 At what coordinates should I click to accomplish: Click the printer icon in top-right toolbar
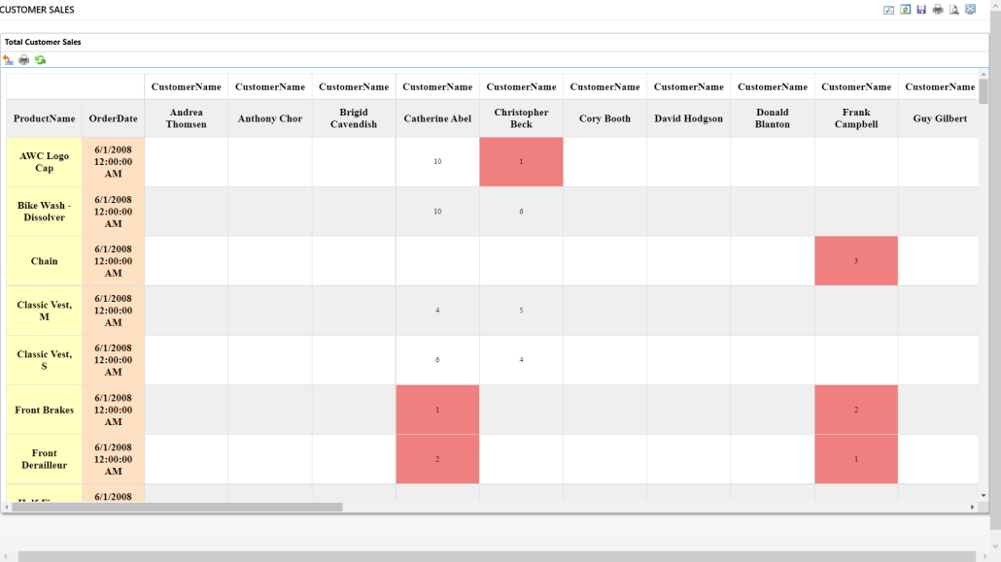coord(938,10)
